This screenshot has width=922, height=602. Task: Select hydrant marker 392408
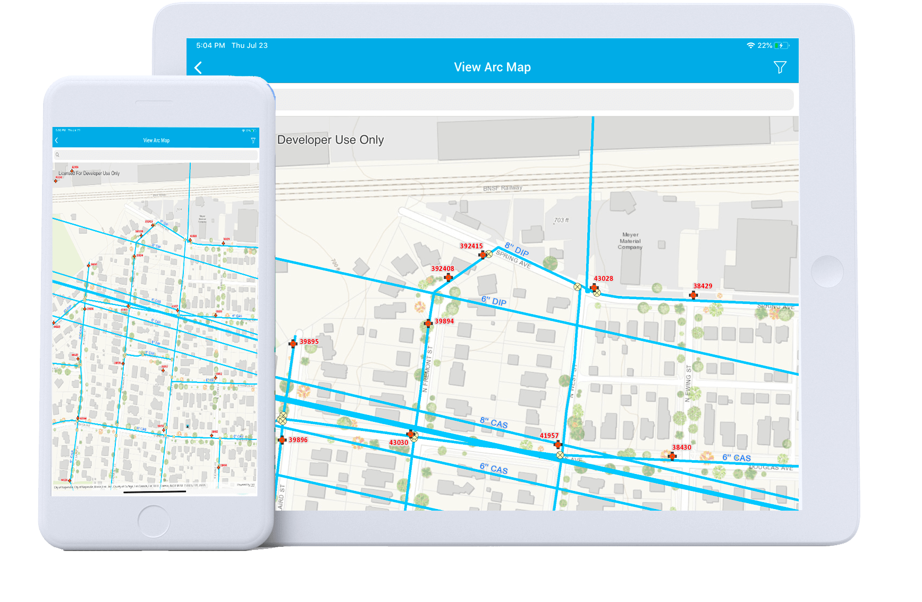coord(449,277)
